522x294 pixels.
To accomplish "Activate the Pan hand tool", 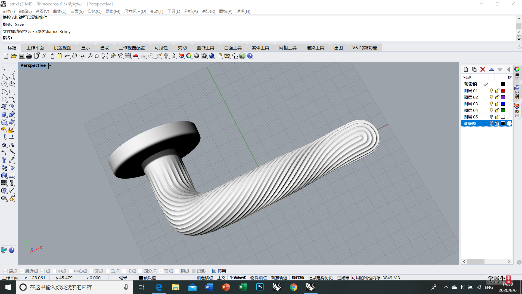I will pos(74,56).
